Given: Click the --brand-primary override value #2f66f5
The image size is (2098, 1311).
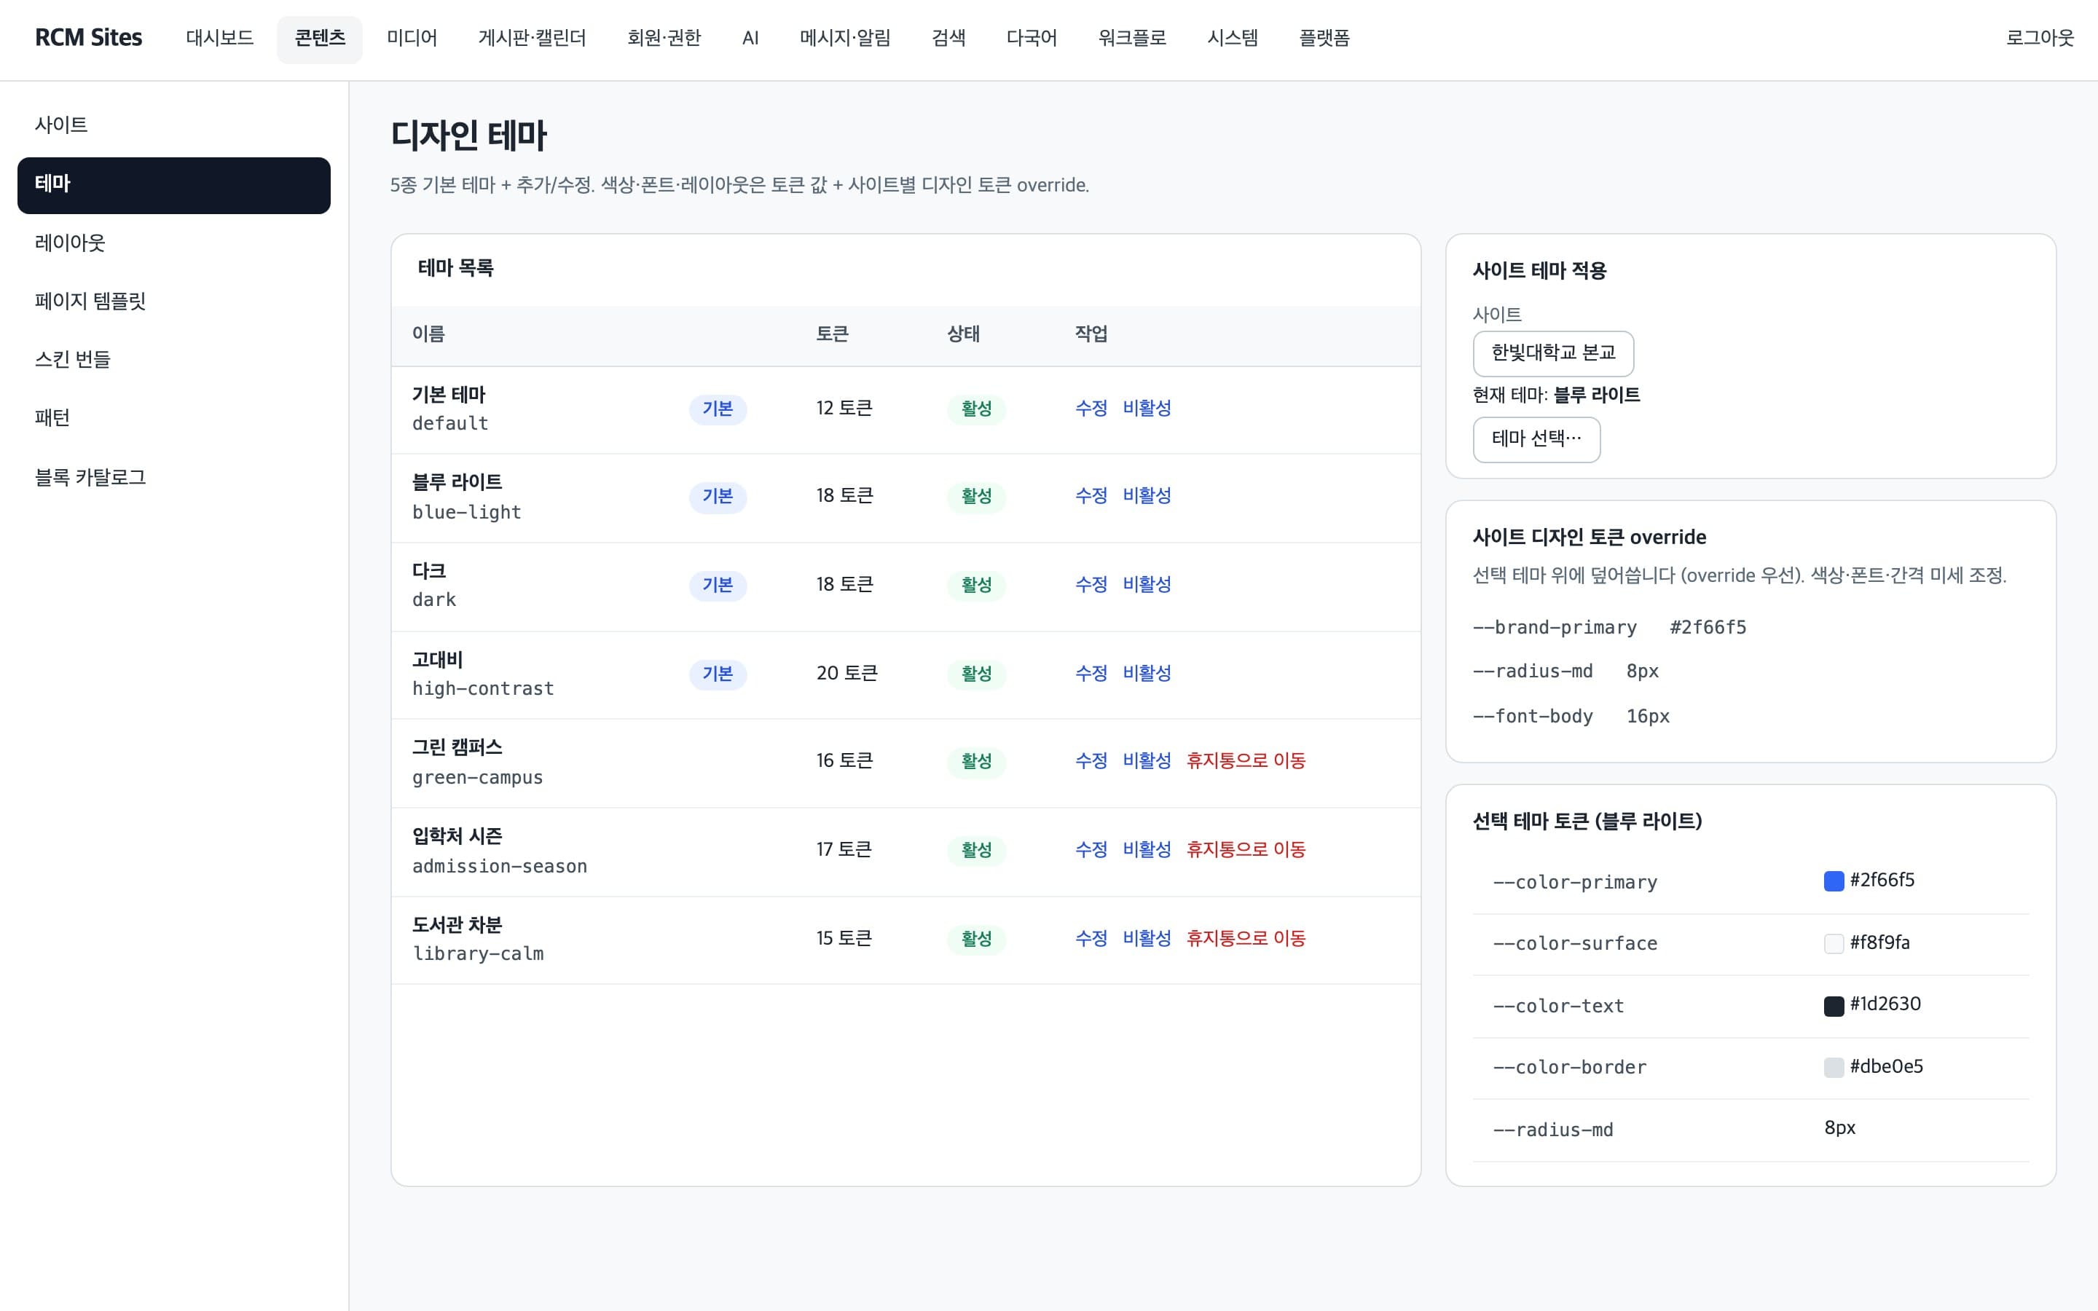Looking at the screenshot, I should 1708,628.
